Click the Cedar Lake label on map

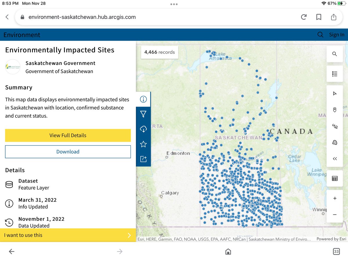(x=294, y=158)
